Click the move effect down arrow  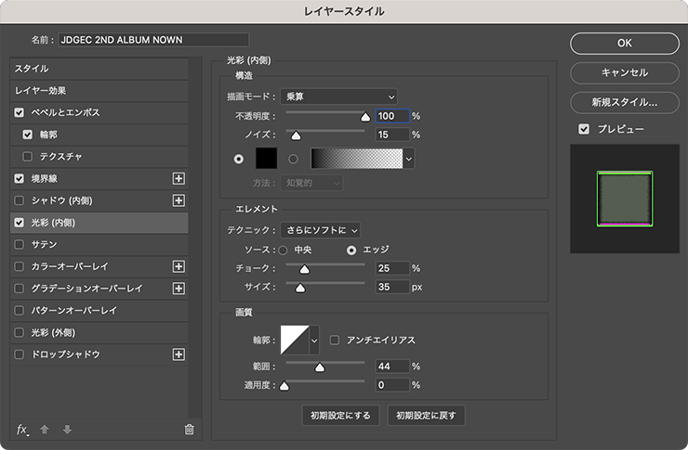pos(66,429)
